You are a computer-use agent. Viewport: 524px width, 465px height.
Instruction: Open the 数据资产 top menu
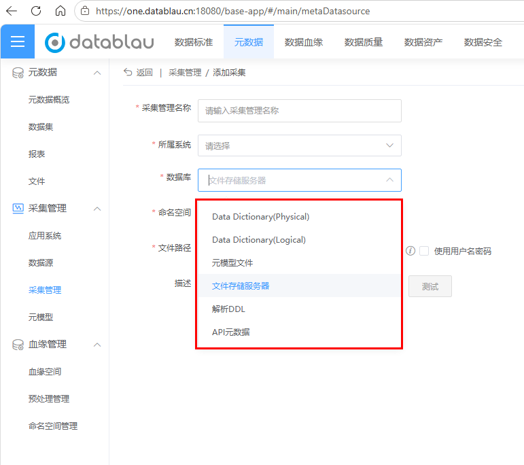423,42
